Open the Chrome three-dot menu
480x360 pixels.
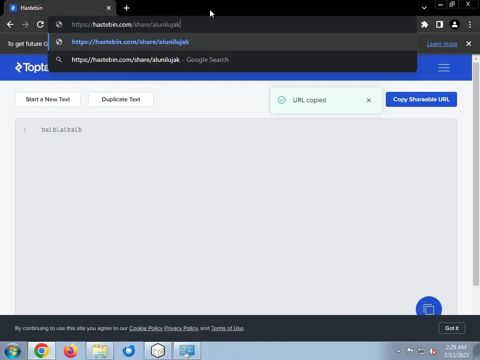470,24
